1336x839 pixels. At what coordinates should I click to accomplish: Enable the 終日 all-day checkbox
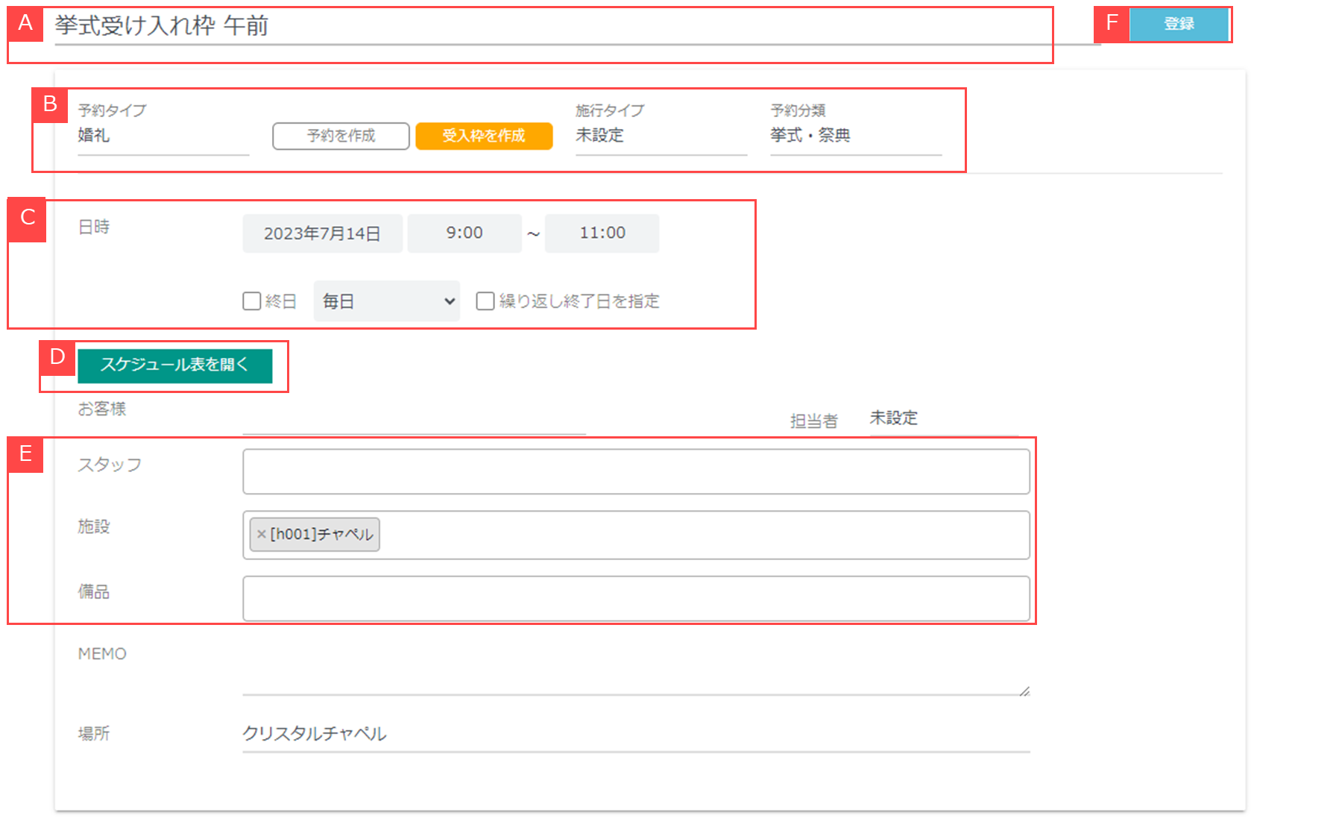point(252,301)
